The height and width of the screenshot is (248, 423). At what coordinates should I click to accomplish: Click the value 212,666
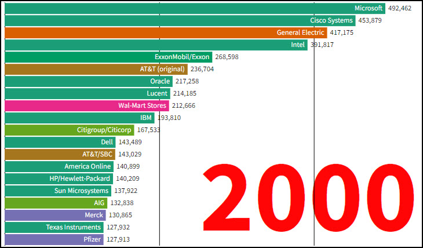click(184, 105)
